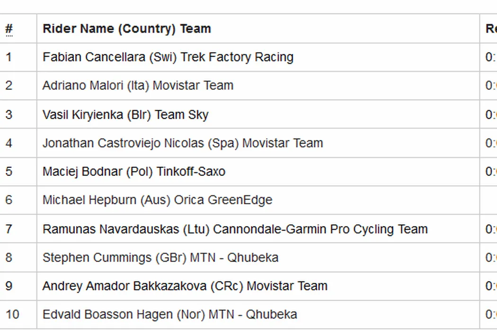Click Andrey Amador Bakkazakova entry
Viewport: 497px width, 331px height.
pyautogui.click(x=185, y=286)
